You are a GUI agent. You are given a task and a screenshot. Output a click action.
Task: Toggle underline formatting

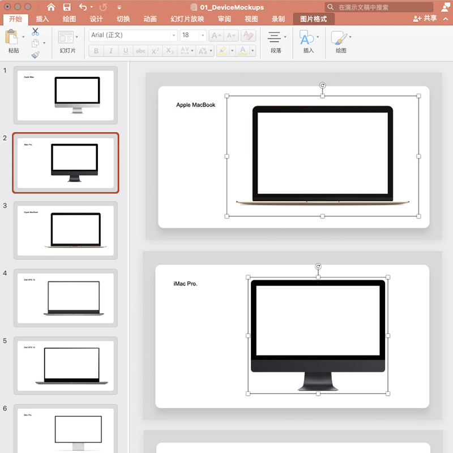(x=126, y=51)
